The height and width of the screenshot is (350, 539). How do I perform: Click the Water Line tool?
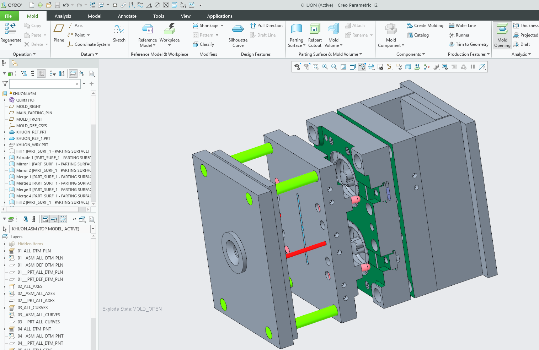[x=462, y=26]
